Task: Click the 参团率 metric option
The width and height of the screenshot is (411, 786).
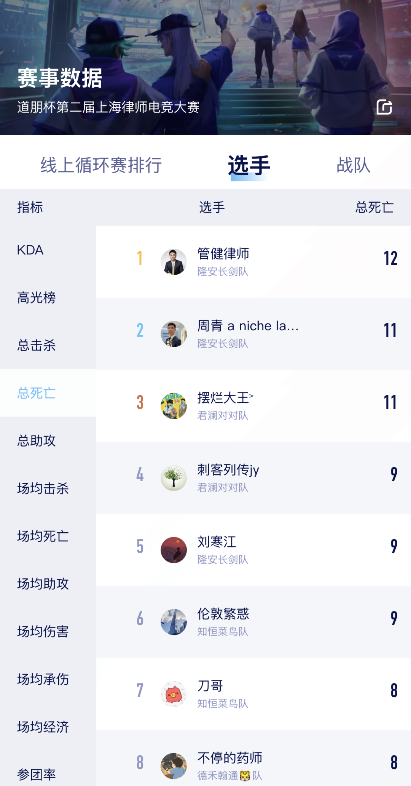Action: [x=37, y=775]
